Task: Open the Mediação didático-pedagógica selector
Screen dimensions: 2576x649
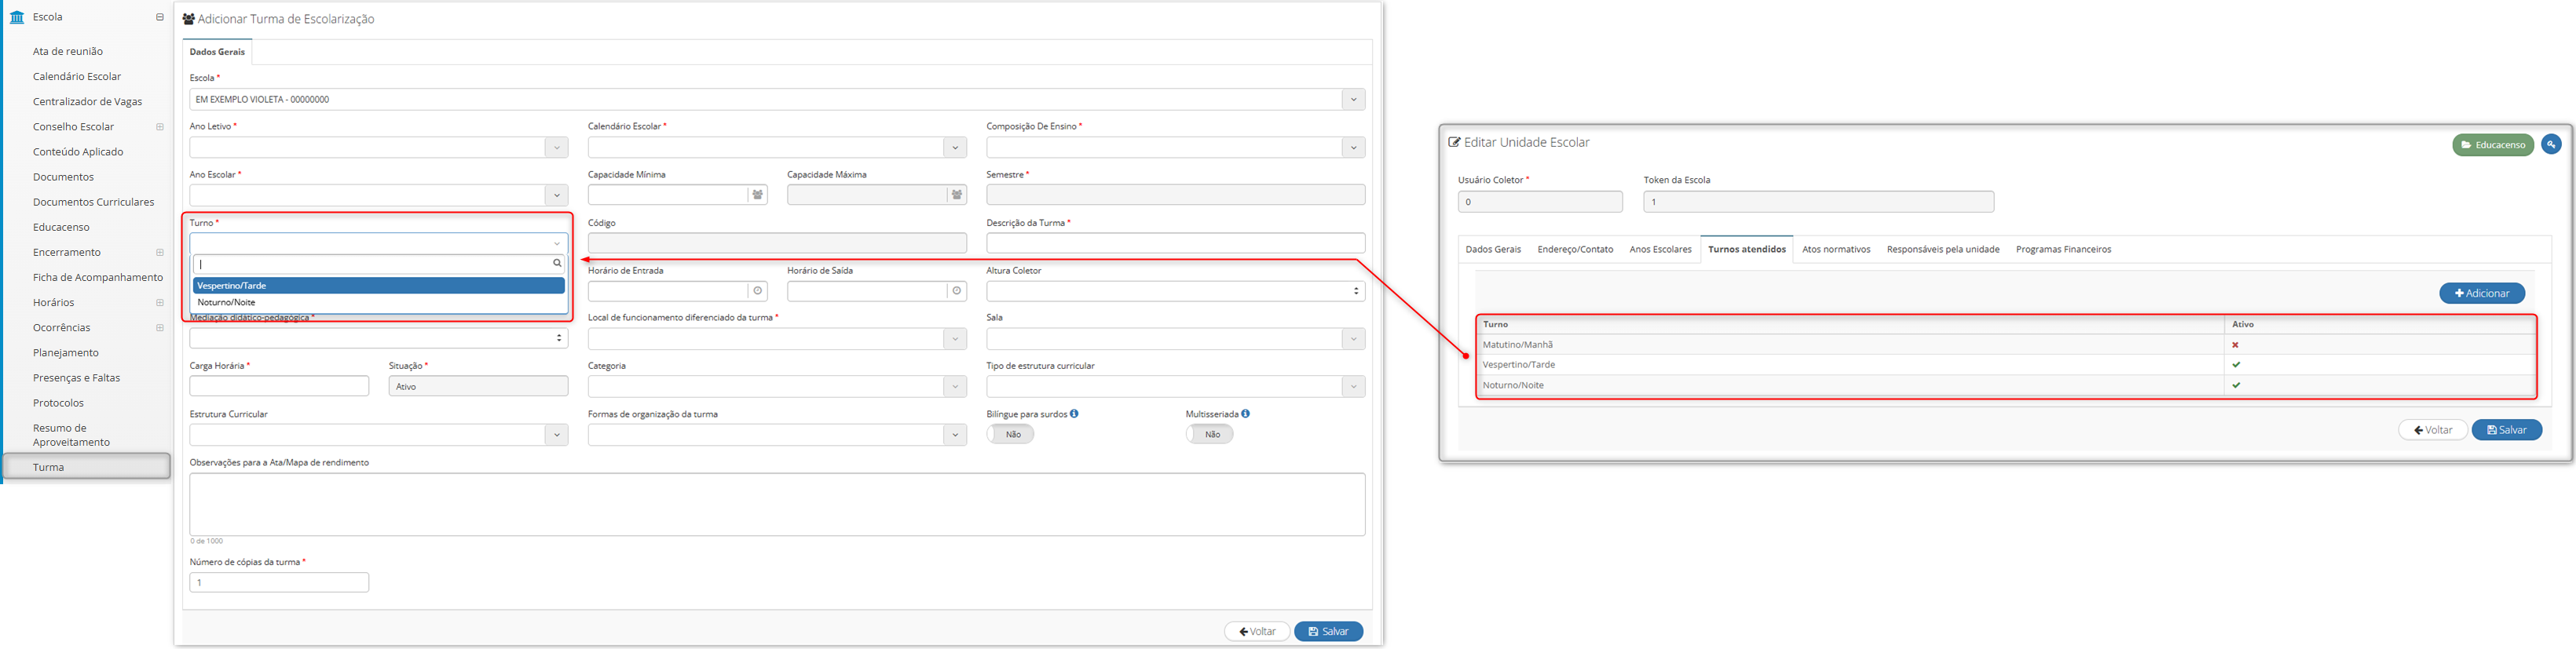Action: pyautogui.click(x=379, y=339)
